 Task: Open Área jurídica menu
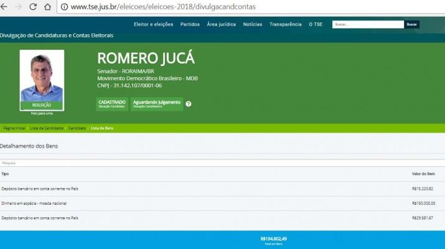click(x=222, y=24)
